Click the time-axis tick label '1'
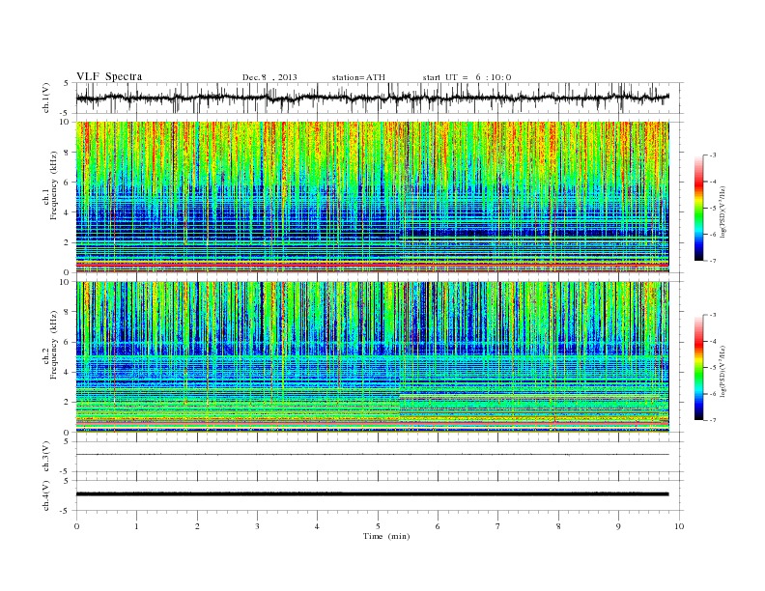Viewport: 765px width, 591px height. (x=136, y=526)
